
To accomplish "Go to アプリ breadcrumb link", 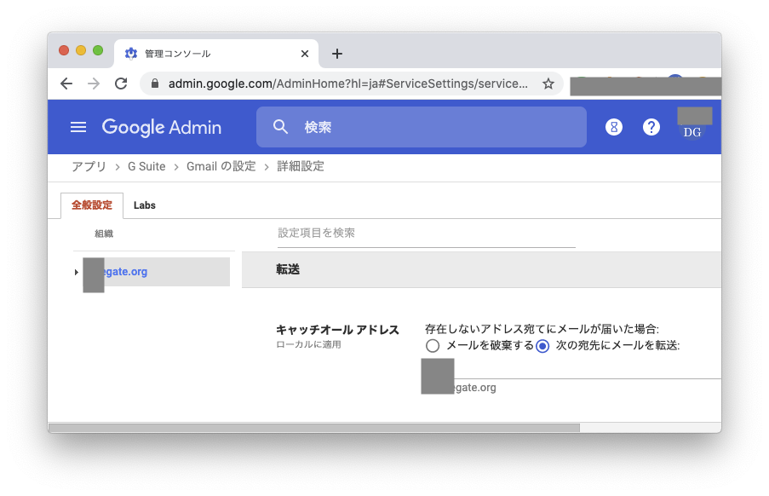I will click(x=89, y=166).
